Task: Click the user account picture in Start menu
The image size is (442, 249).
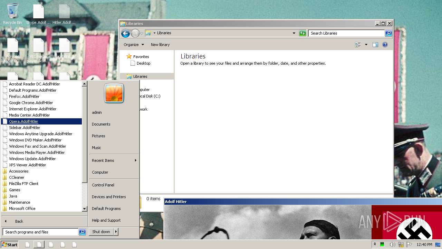Action: pyautogui.click(x=114, y=93)
